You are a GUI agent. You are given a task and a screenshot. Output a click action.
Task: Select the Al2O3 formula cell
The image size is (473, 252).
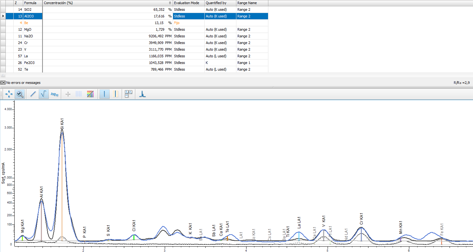coord(33,16)
